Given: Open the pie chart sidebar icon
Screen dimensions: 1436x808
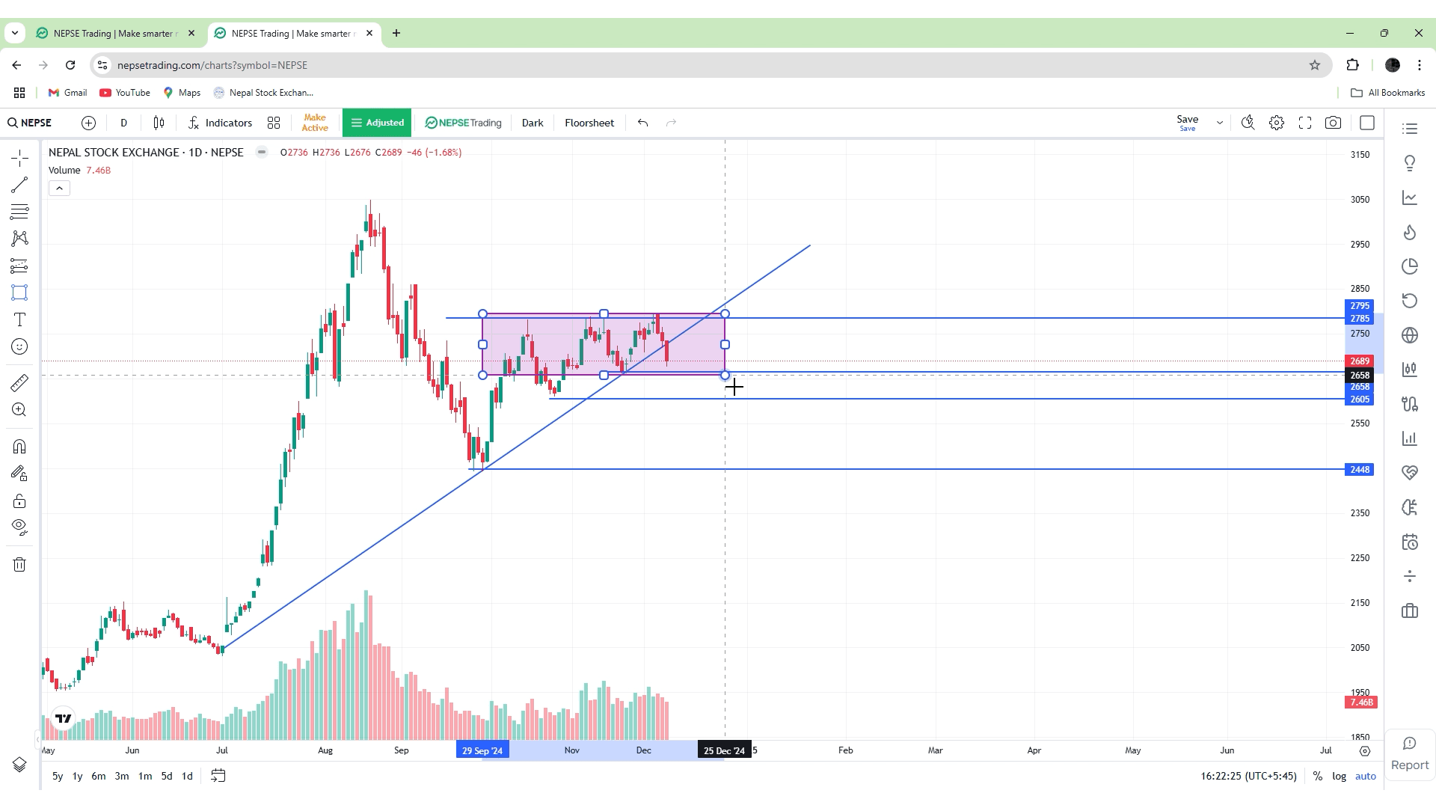Looking at the screenshot, I should (x=1410, y=266).
